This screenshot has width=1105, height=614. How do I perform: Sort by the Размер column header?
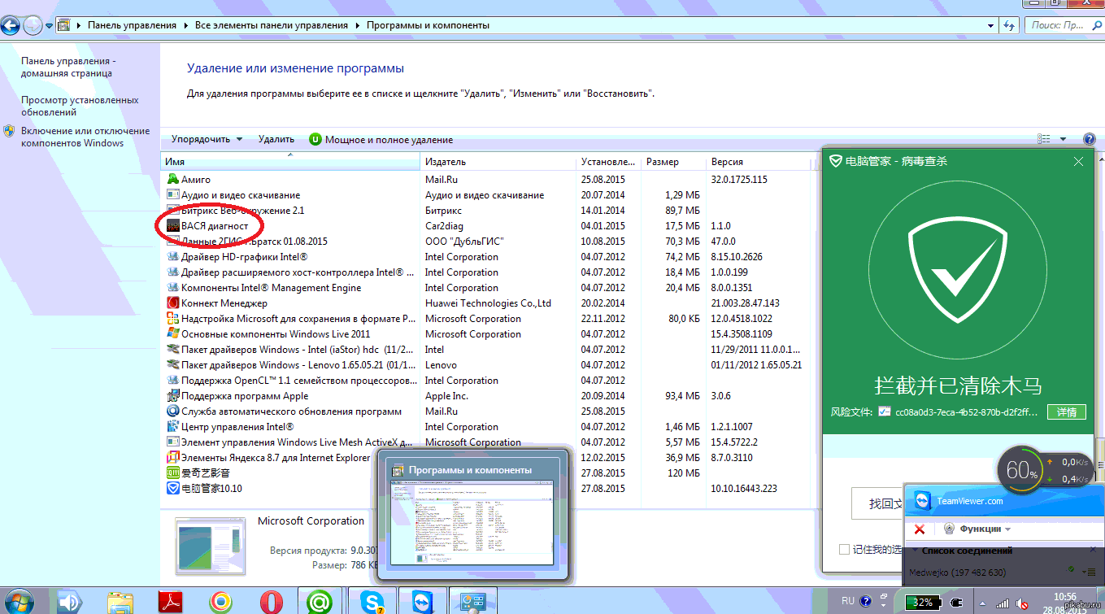pyautogui.click(x=673, y=162)
